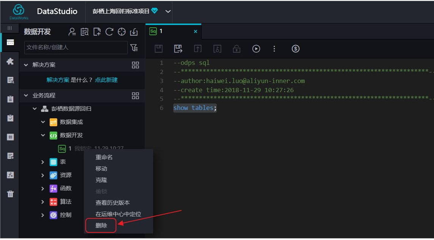Image resolution: width=434 pixels, height=240 pixels.
Task: Expand the 函数 folder
Action: pos(43,188)
